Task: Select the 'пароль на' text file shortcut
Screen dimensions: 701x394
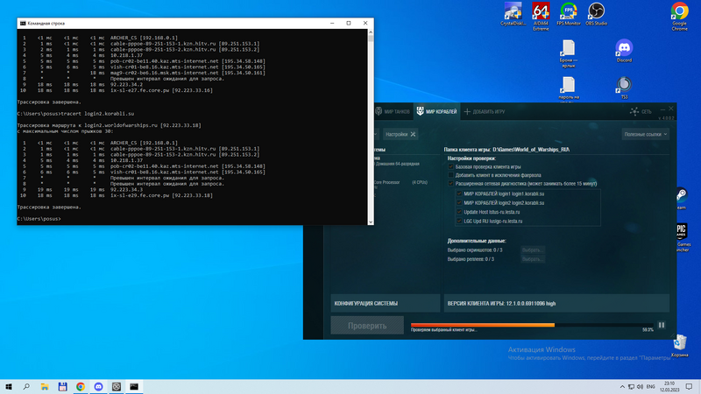Action: point(568,88)
